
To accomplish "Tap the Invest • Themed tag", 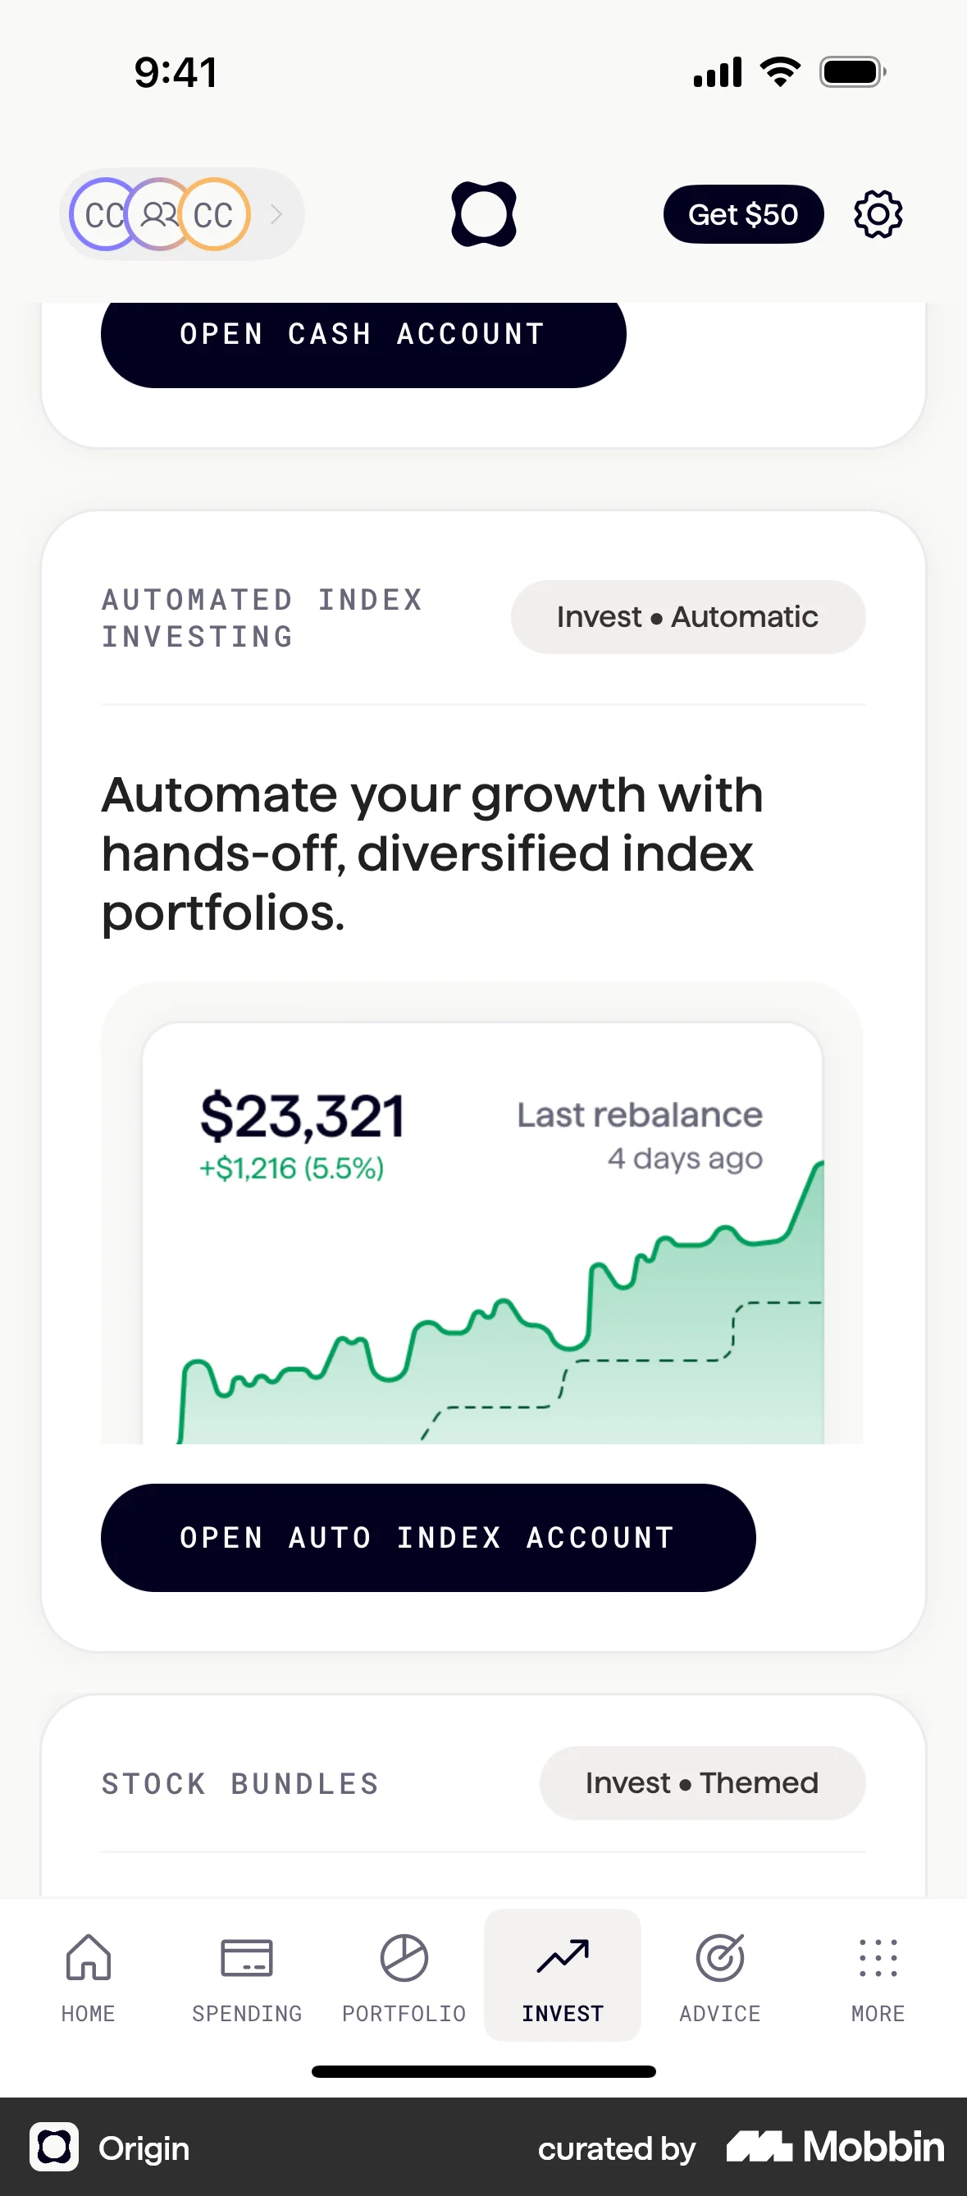I will (702, 1782).
